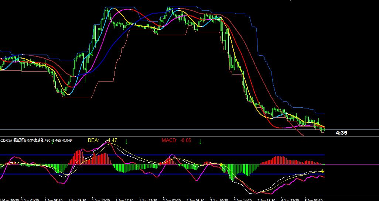The height and width of the screenshot is (201, 379).
Task: Select the lower blue level line in MACD panel
Action: coord(185,174)
